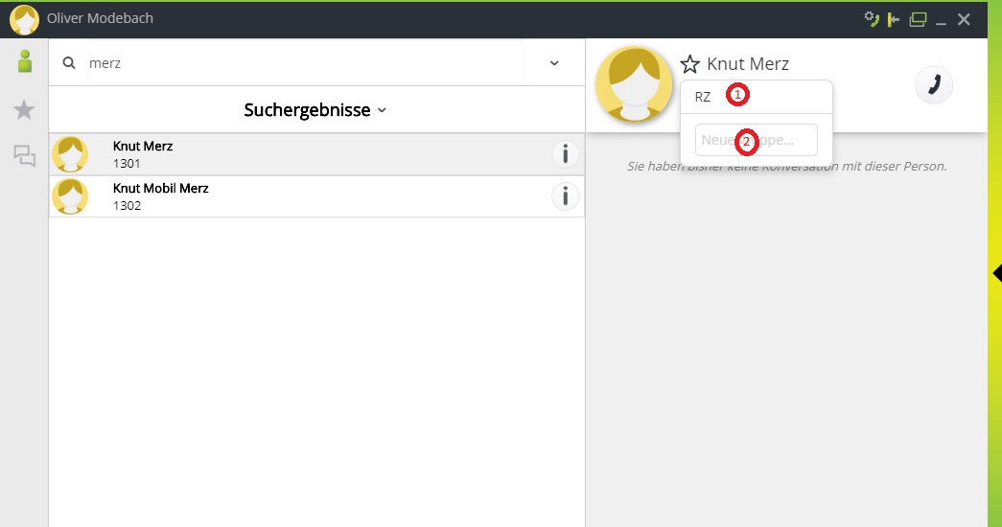
Task: Show info for Knut Mobil Merz
Action: click(566, 196)
